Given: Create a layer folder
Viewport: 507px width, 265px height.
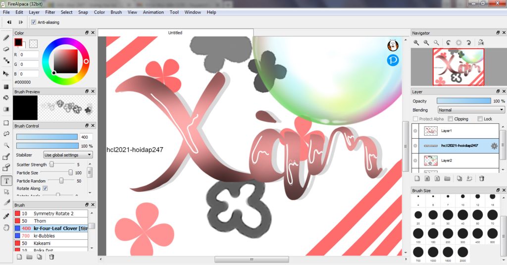Looking at the screenshot, I should [447, 178].
